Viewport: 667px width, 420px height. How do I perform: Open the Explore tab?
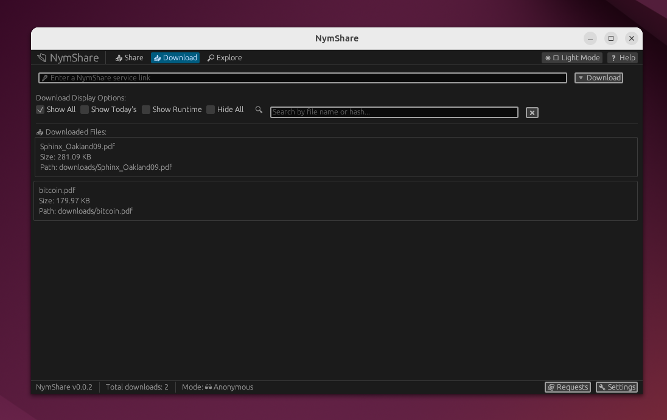click(225, 57)
